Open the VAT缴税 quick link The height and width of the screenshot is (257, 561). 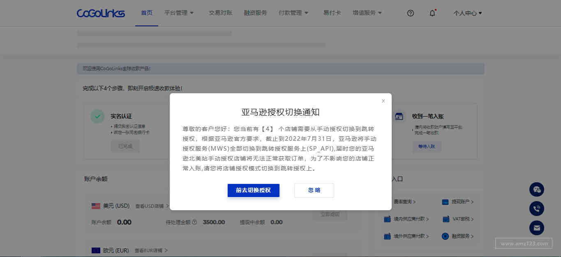click(x=463, y=219)
